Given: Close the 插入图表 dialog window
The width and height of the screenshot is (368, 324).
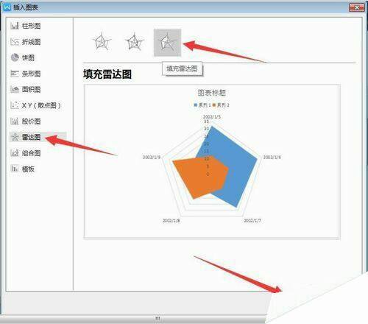Looking at the screenshot, I should pos(357,7).
